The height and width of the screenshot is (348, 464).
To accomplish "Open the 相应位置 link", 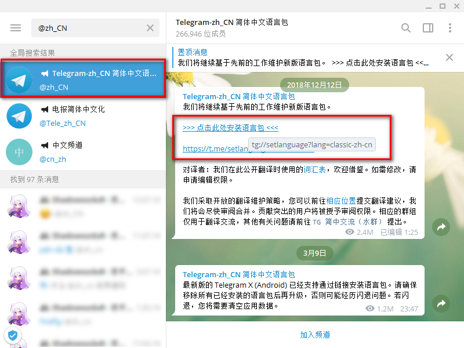I will click(x=341, y=201).
